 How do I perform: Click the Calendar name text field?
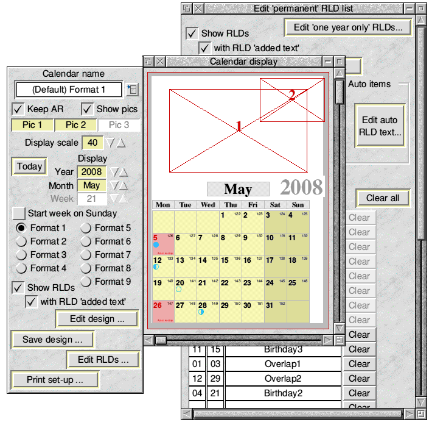click(x=68, y=90)
